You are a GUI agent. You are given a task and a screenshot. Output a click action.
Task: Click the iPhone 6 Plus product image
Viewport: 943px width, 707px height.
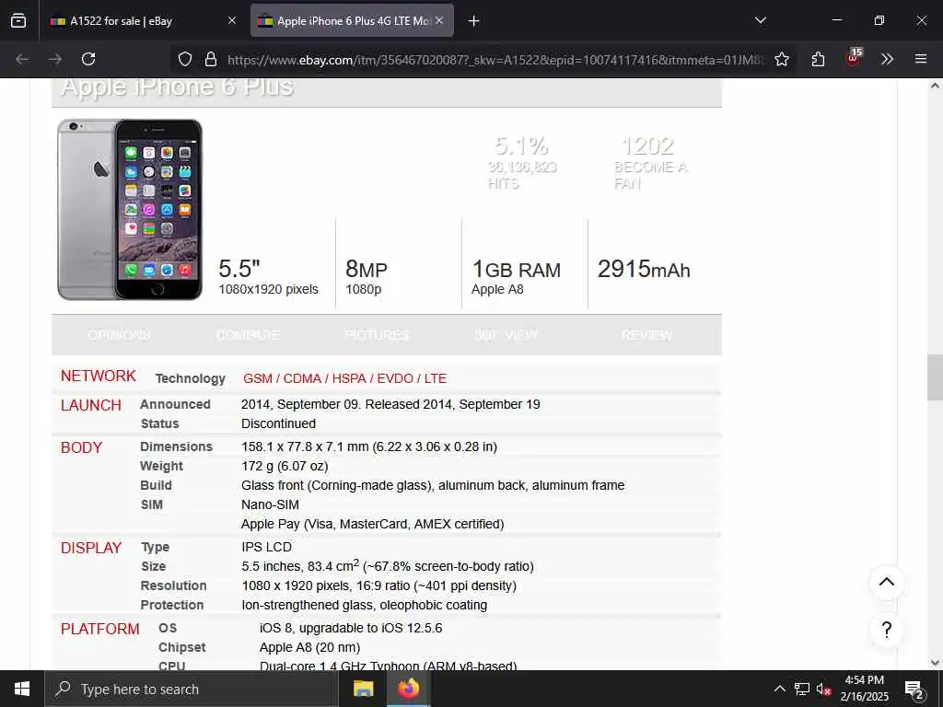tap(130, 209)
